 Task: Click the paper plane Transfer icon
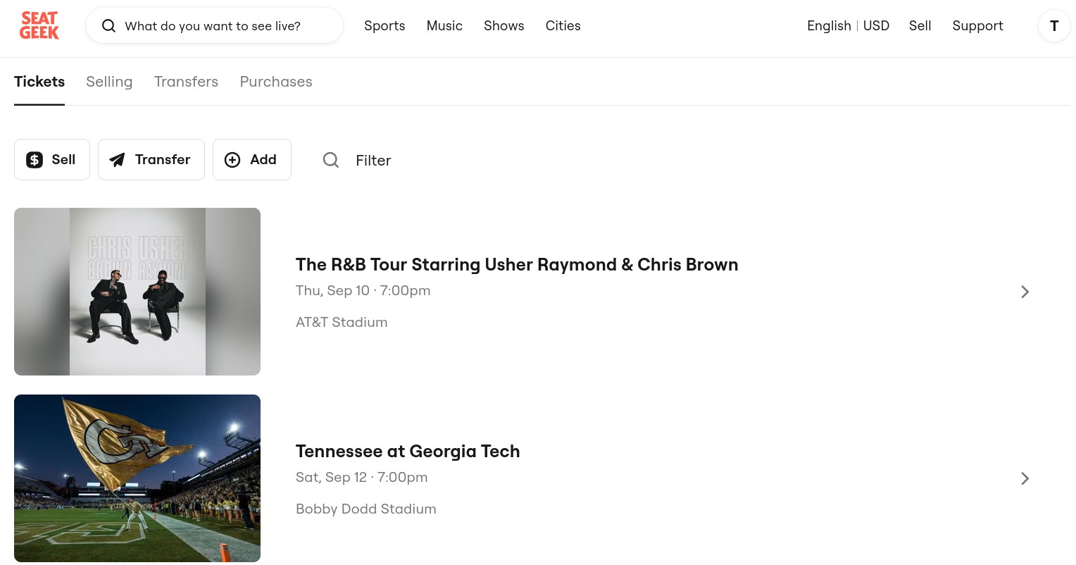117,160
